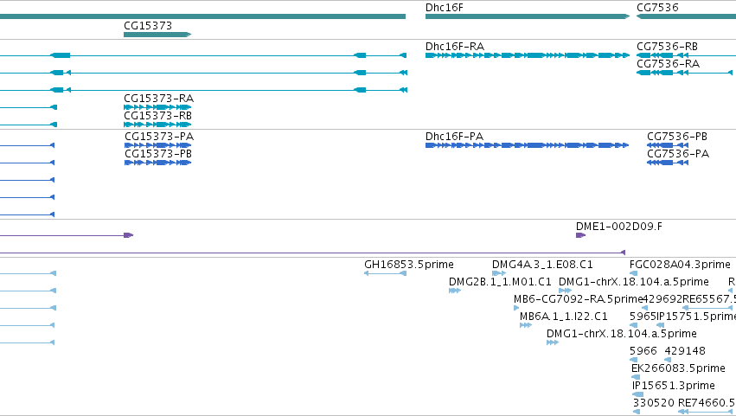Select the DMG4A.3_1.E08.C1 label
The height and width of the screenshot is (416, 736).
pyautogui.click(x=542, y=265)
